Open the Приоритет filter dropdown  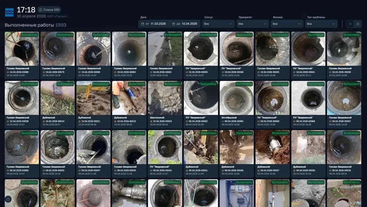coord(252,24)
